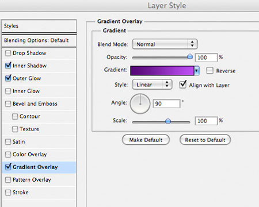The width and height of the screenshot is (259, 207).
Task: Click the Opacity slider handle
Action: click(190, 56)
